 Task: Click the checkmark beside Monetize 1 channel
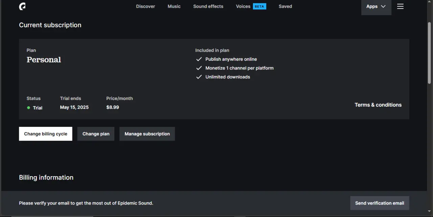click(199, 68)
